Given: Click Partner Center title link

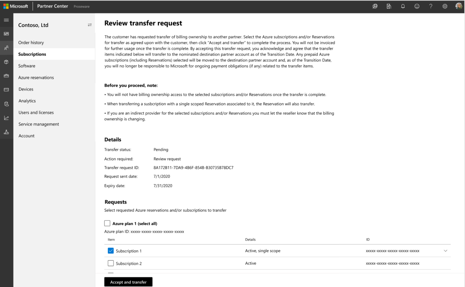Looking at the screenshot, I should pyautogui.click(x=53, y=6).
